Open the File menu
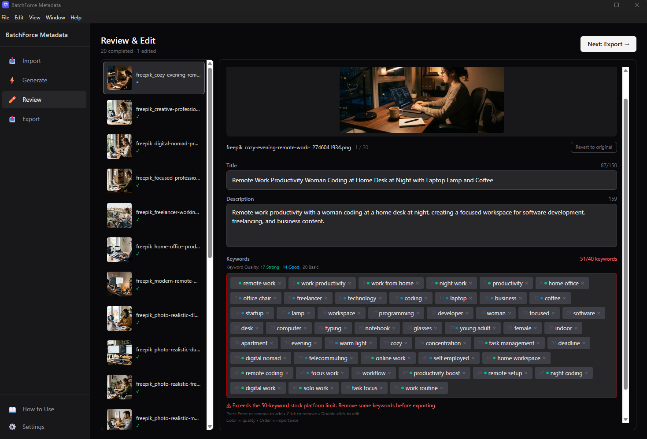 (x=5, y=18)
